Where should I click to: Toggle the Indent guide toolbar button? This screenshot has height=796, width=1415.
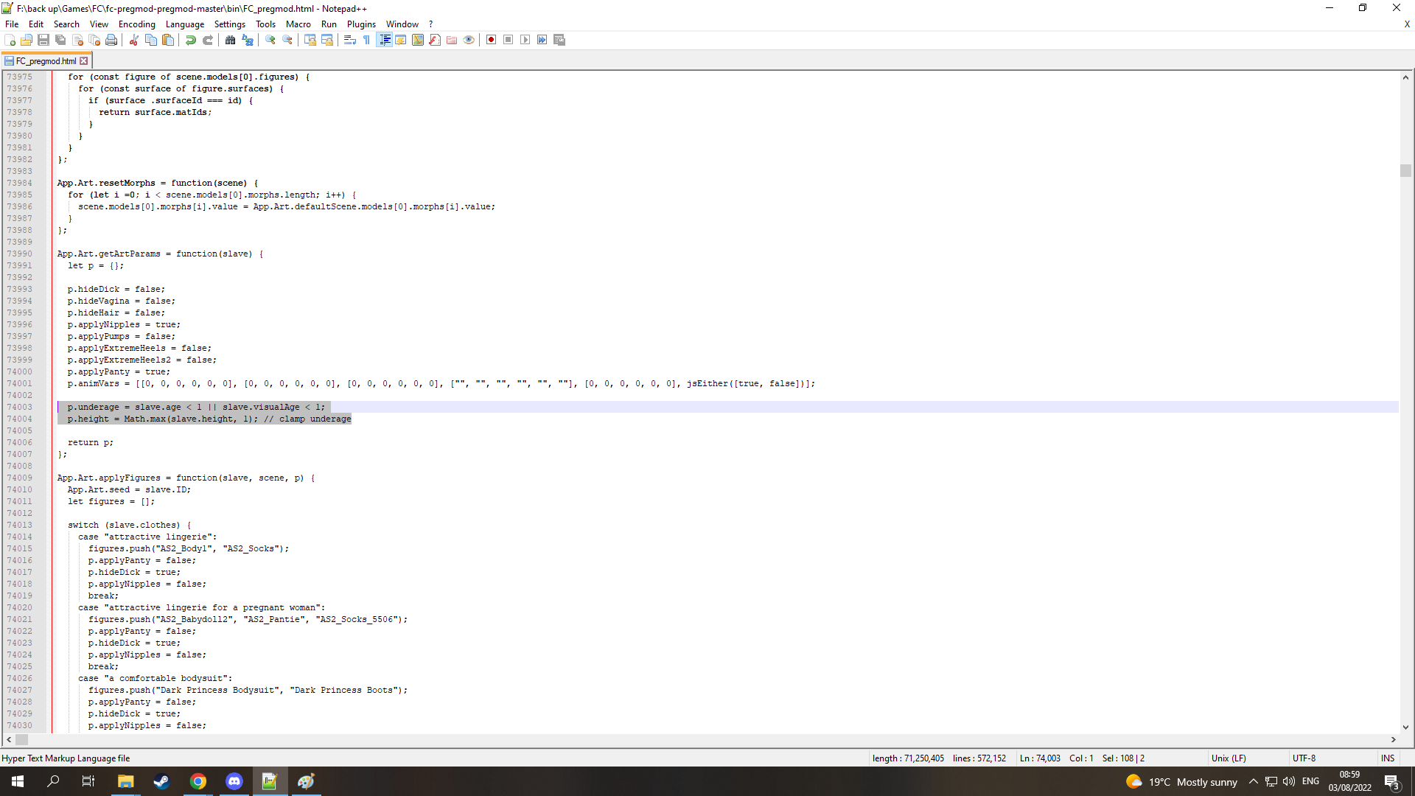click(384, 40)
